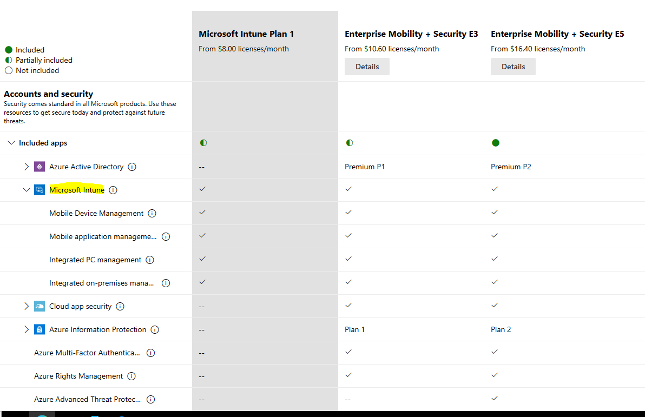The image size is (645, 417).
Task: Click the 'Included apps' label
Action: click(43, 143)
